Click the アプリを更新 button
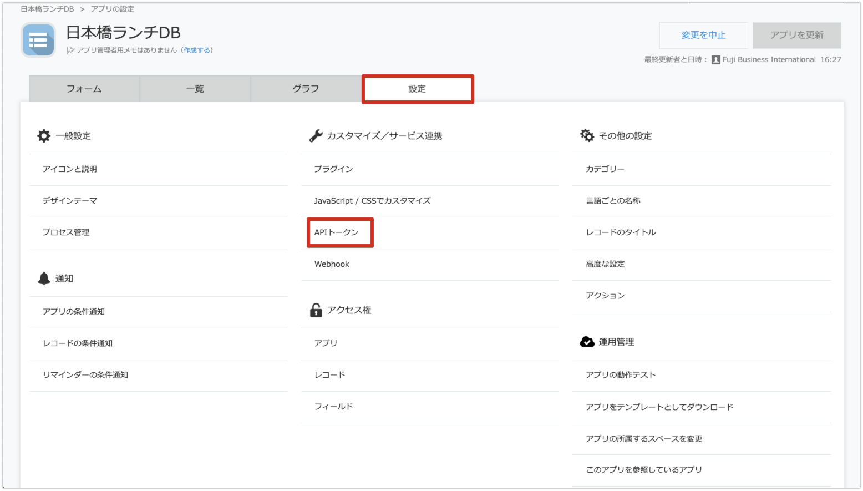The image size is (863, 491). [x=797, y=35]
